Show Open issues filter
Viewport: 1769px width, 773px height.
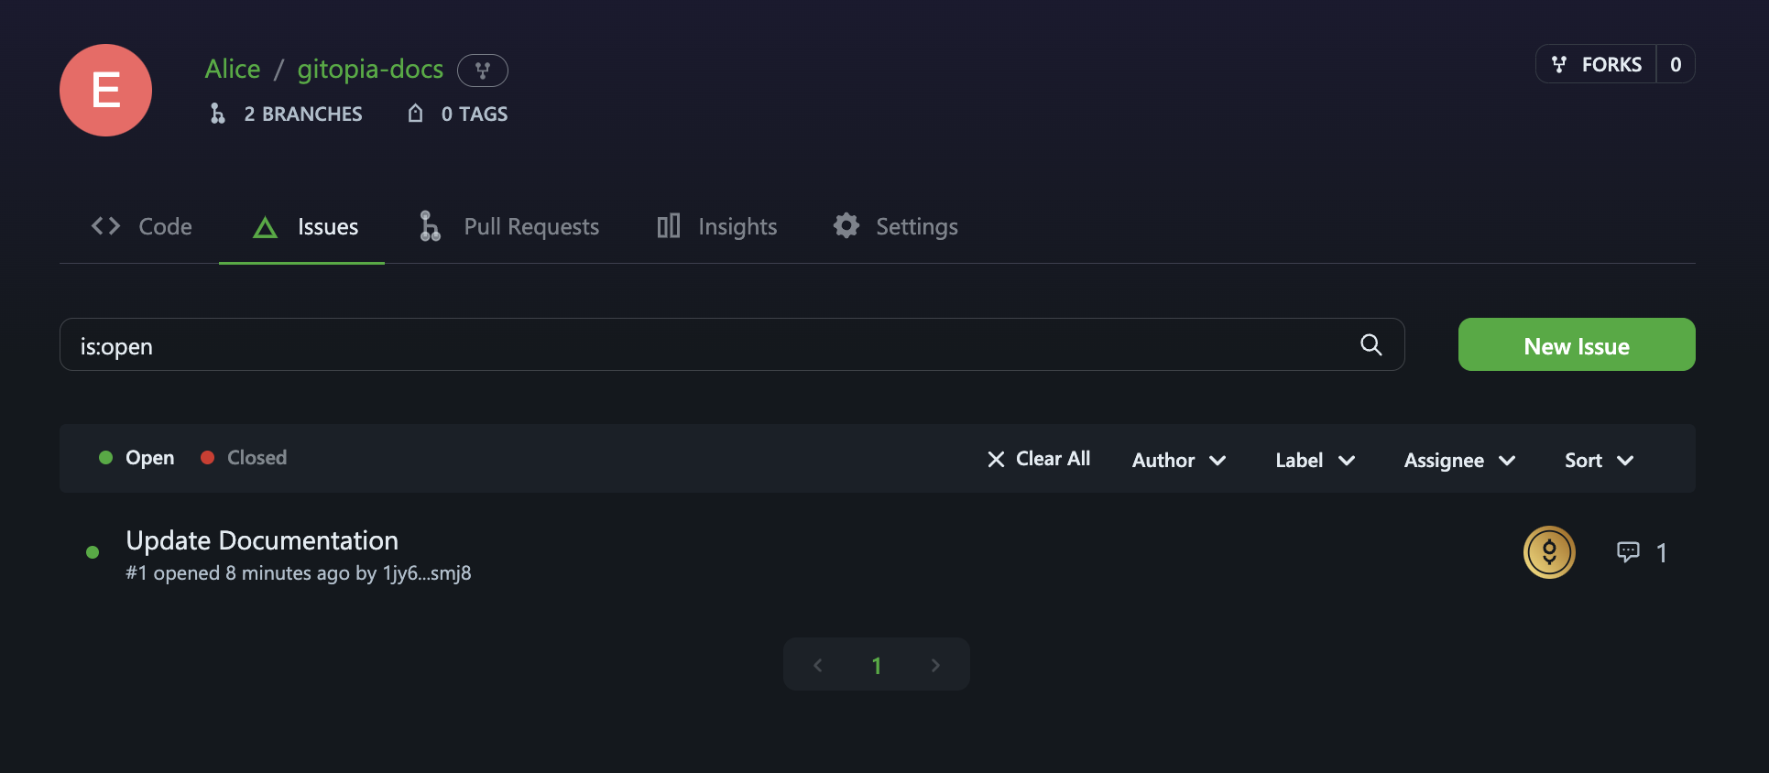point(136,457)
